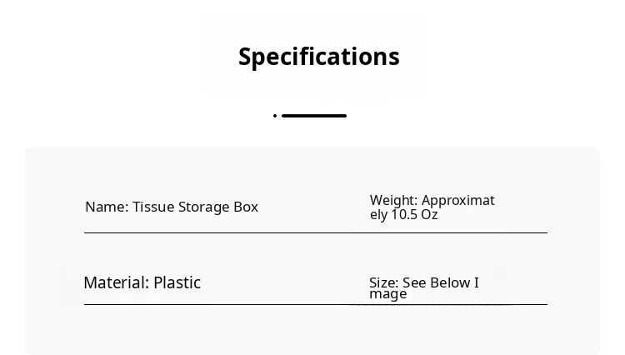The height and width of the screenshot is (355, 625).
Task: Click the small dot below the heading
Action: point(275,116)
